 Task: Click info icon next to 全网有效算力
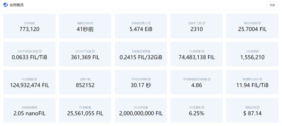[149, 23]
